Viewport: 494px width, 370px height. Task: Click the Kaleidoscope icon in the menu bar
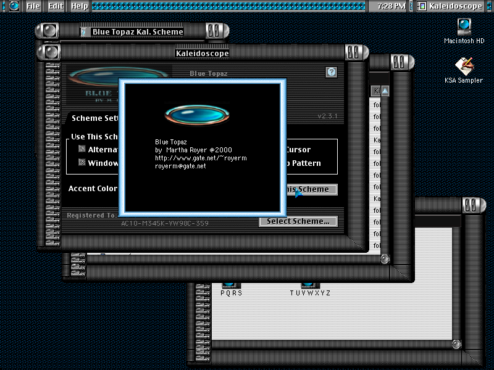tap(422, 6)
